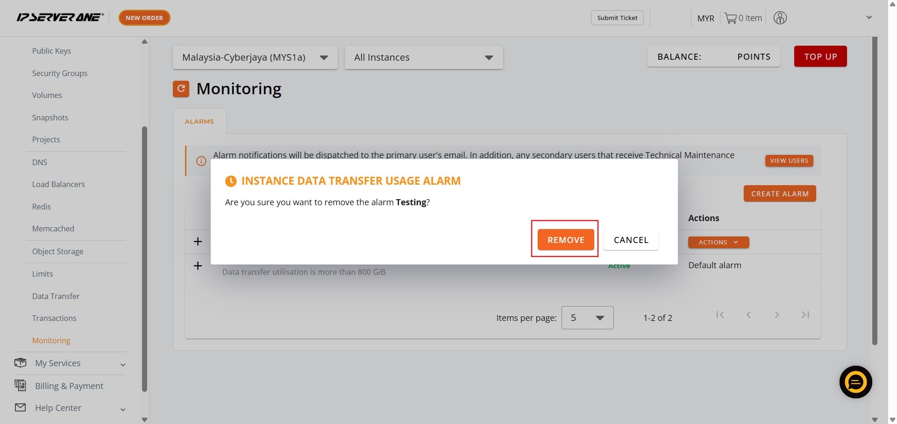Select the Alarms tab
The height and width of the screenshot is (424, 897).
click(x=199, y=121)
